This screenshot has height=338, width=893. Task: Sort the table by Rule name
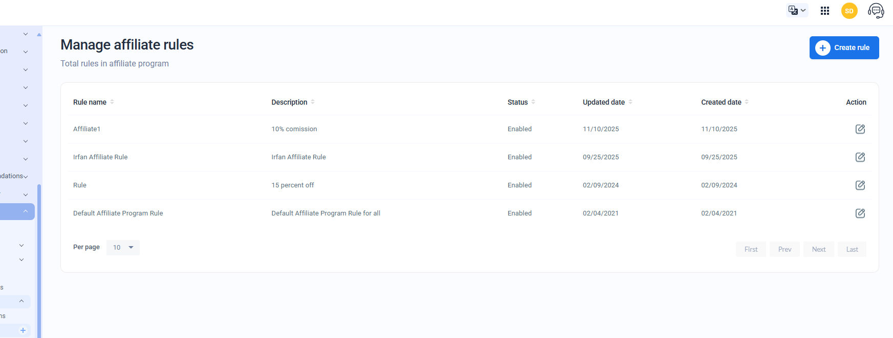[x=112, y=102]
